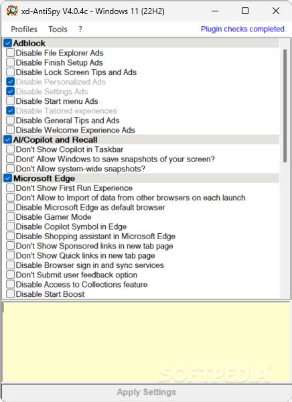Check Don't Submit user feedback option

pos(10,275)
